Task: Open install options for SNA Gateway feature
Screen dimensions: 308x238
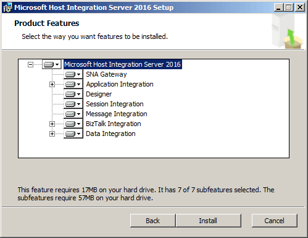Action: (73, 74)
